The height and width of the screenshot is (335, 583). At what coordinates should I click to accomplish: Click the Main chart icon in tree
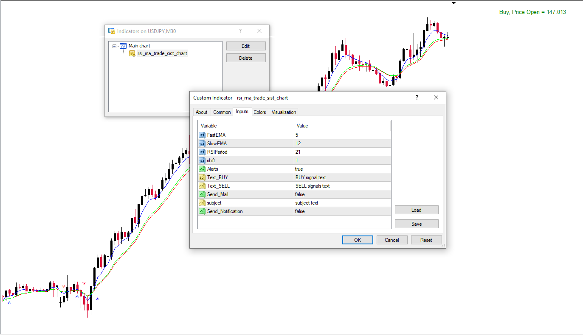point(123,46)
